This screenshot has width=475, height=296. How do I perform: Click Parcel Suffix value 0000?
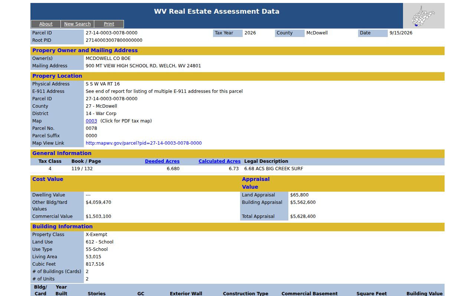(91, 136)
